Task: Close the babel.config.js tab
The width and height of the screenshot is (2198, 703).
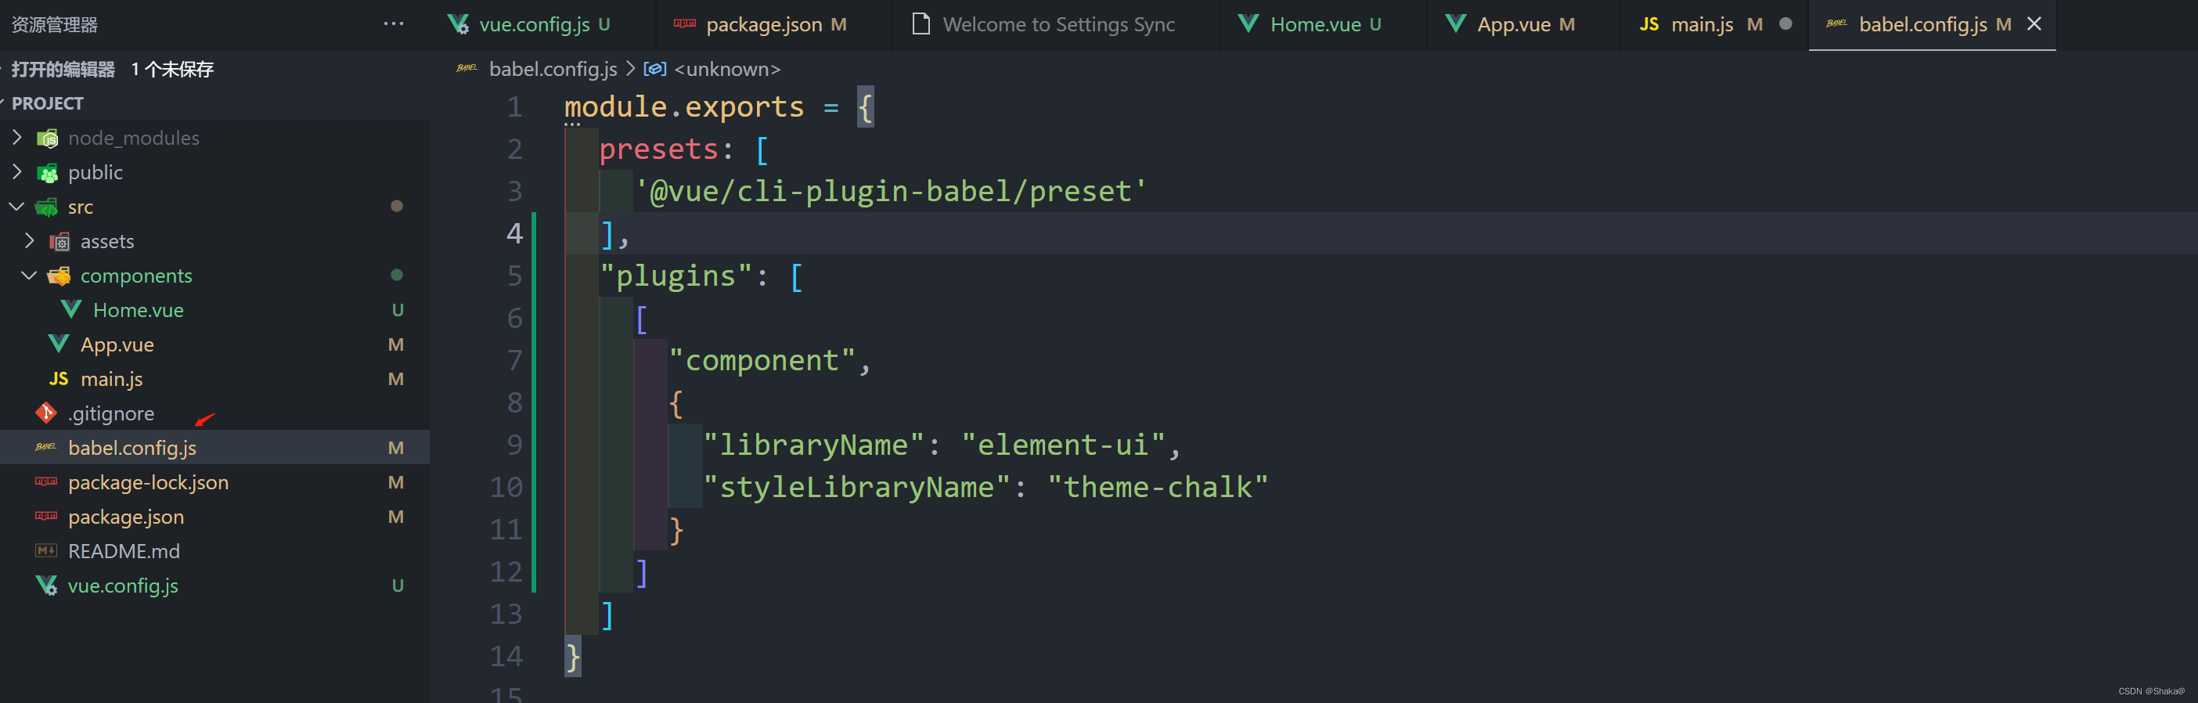Action: point(2034,24)
